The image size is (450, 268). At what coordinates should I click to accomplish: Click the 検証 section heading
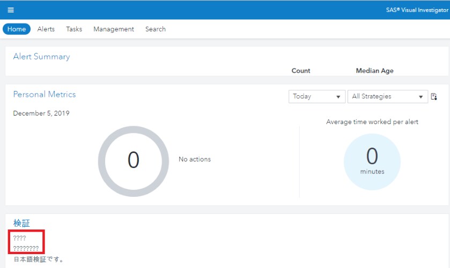pyautogui.click(x=21, y=223)
